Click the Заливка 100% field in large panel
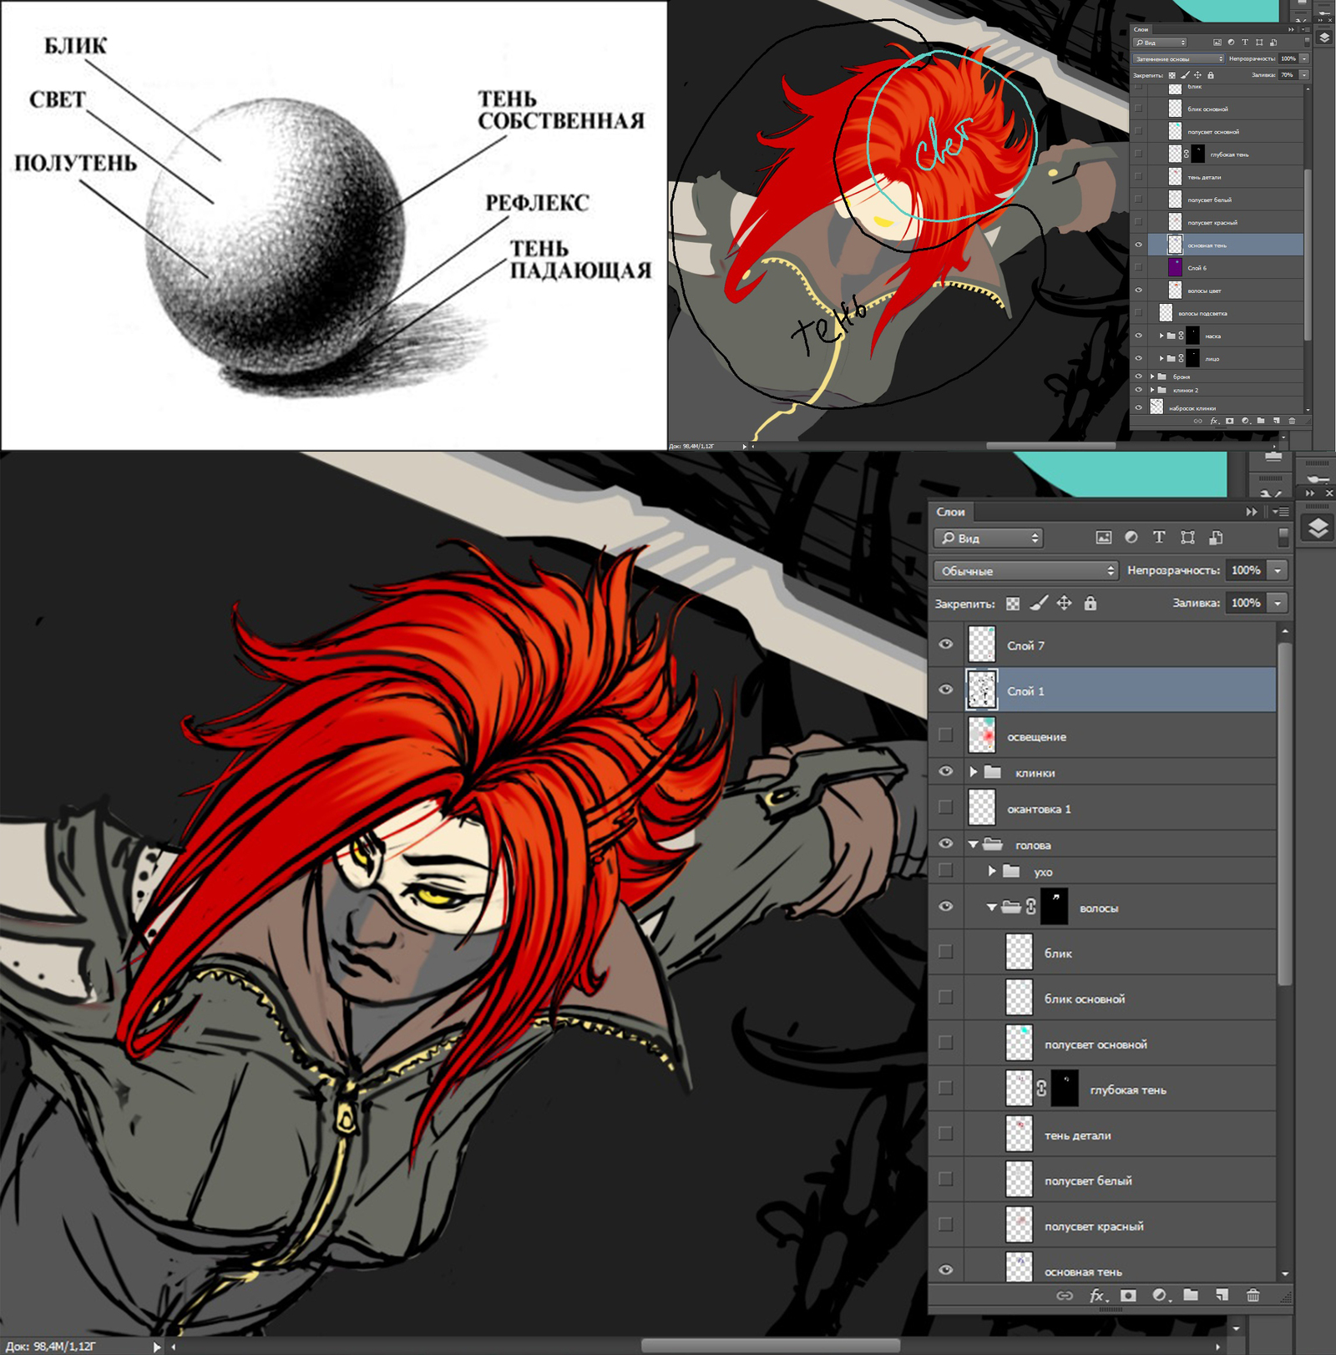This screenshot has width=1336, height=1355. [x=1246, y=603]
